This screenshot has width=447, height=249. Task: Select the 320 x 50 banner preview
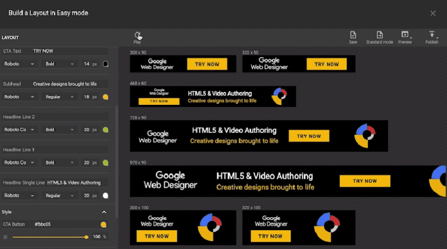click(299, 64)
